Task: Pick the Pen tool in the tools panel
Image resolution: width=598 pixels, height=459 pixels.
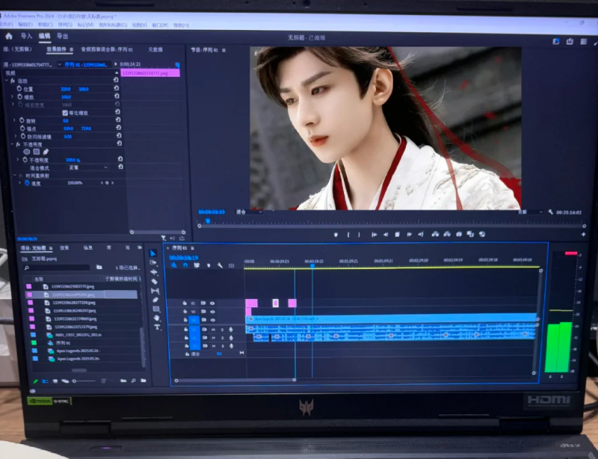Action: click(155, 300)
